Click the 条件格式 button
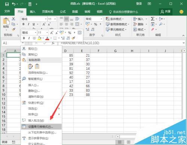Image resolution: width=187 pixels, height=145 pixels. pyautogui.click(x=114, y=19)
